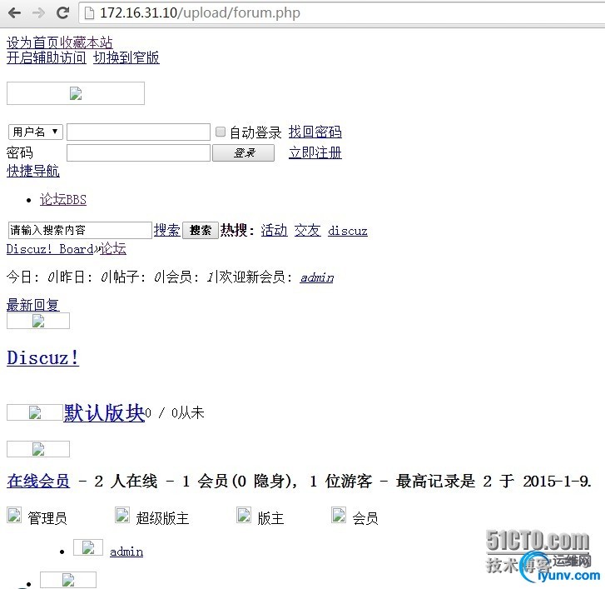This screenshot has height=589, width=605.
Task: Select 论坛BBS navigation item
Action: pyautogui.click(x=63, y=199)
